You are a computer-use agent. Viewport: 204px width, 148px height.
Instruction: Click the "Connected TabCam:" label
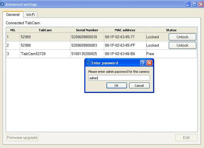(23, 23)
